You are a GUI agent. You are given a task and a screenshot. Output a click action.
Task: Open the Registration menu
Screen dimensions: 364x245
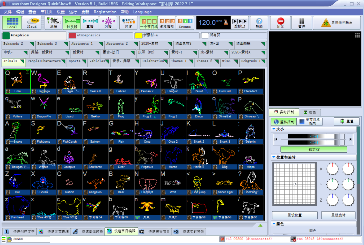coord(105,12)
